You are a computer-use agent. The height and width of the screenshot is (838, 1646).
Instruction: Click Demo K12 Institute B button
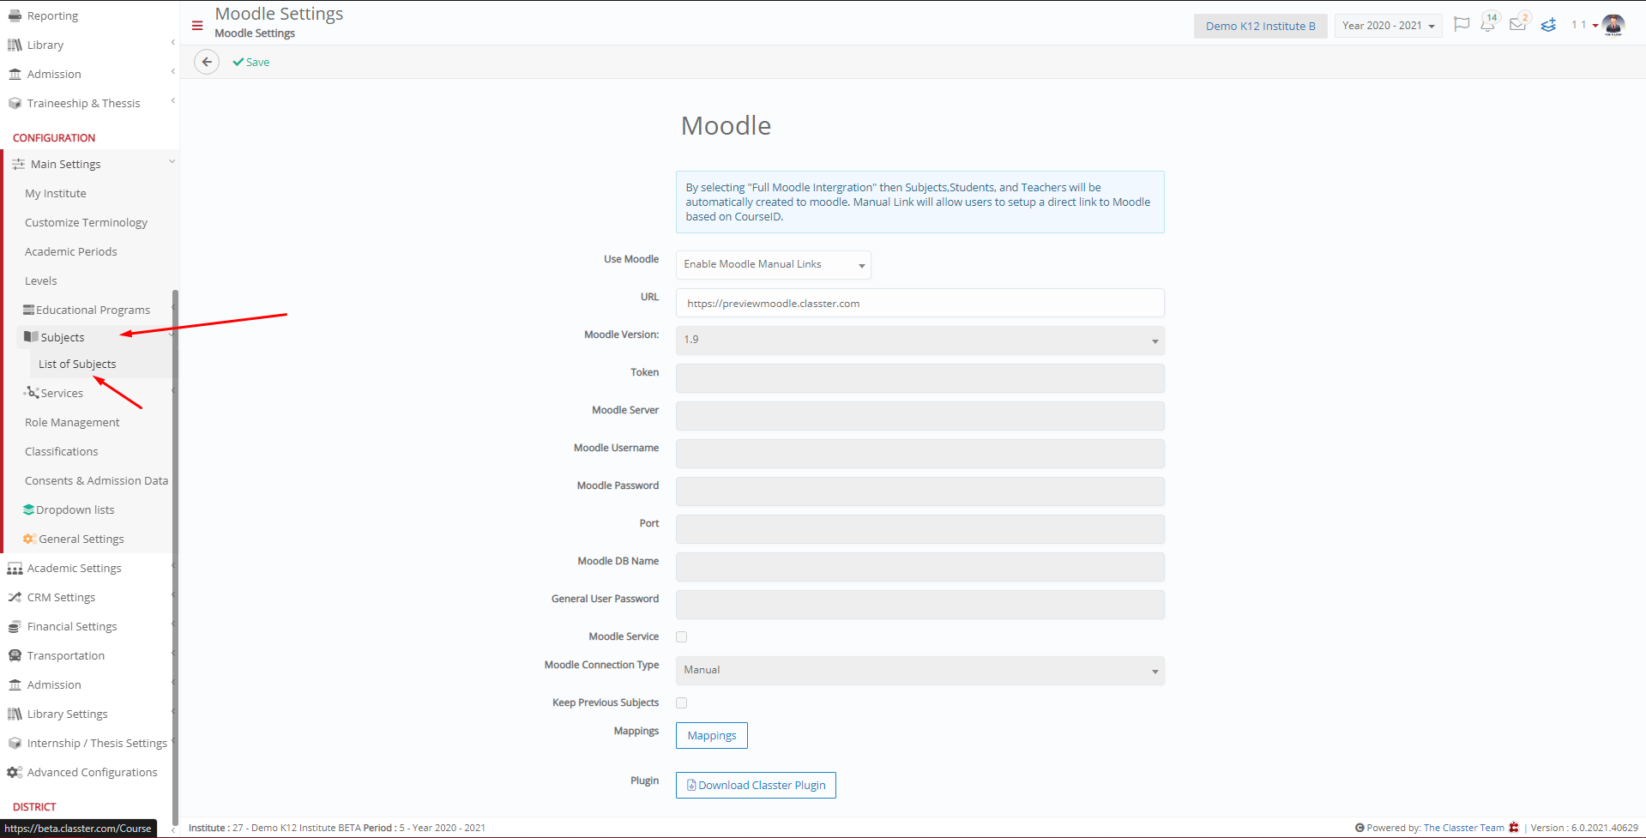(x=1260, y=26)
